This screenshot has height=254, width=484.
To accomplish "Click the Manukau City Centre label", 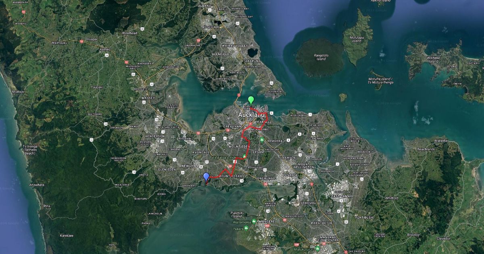I will tap(328, 239).
